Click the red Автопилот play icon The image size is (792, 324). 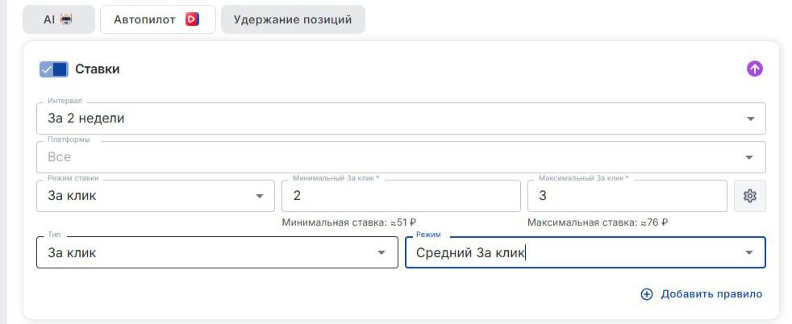[192, 19]
